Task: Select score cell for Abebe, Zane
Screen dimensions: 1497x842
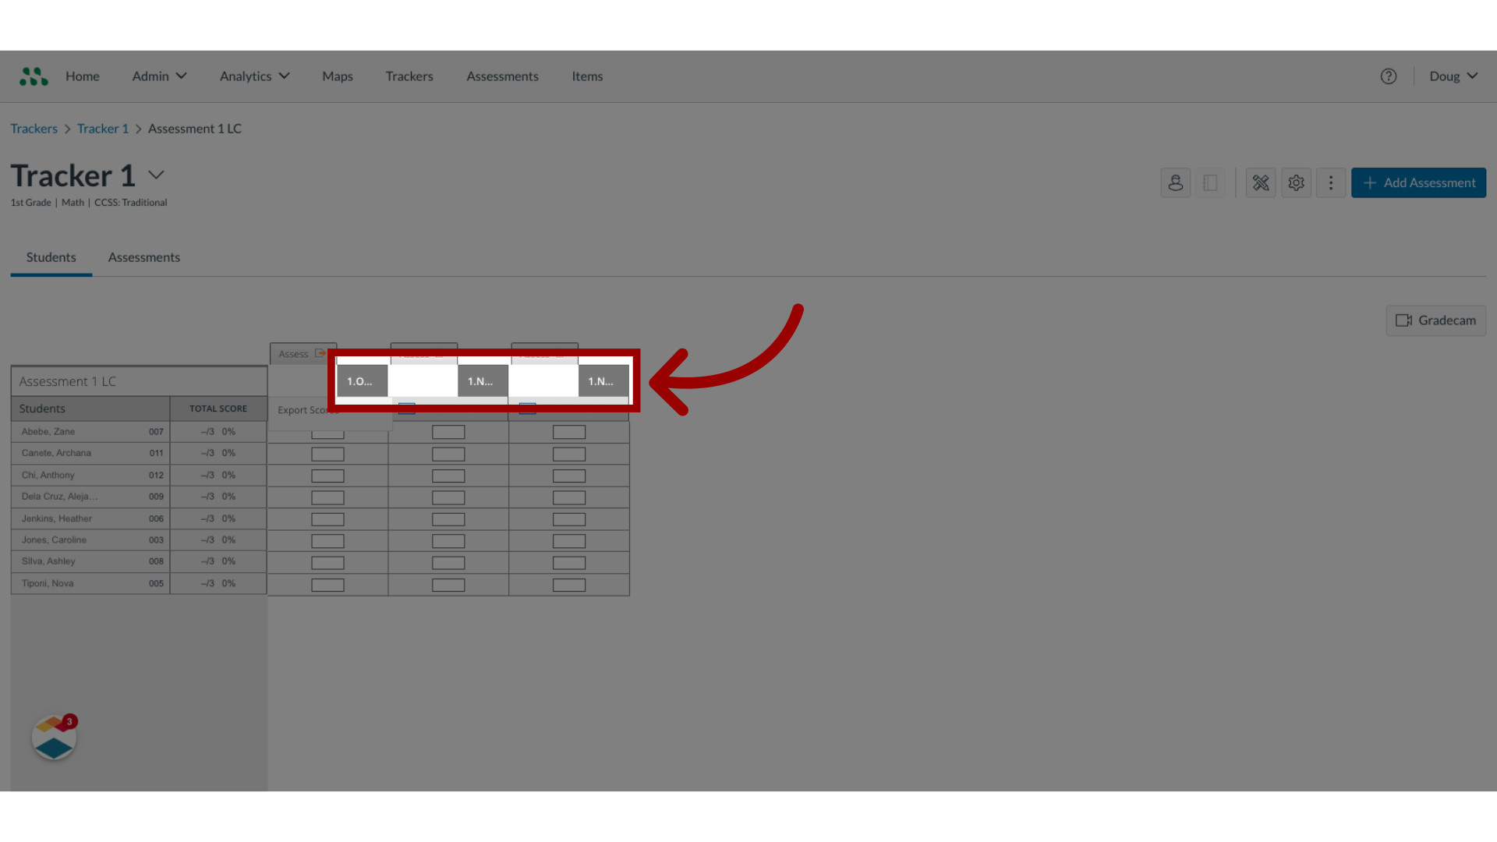Action: coord(327,432)
